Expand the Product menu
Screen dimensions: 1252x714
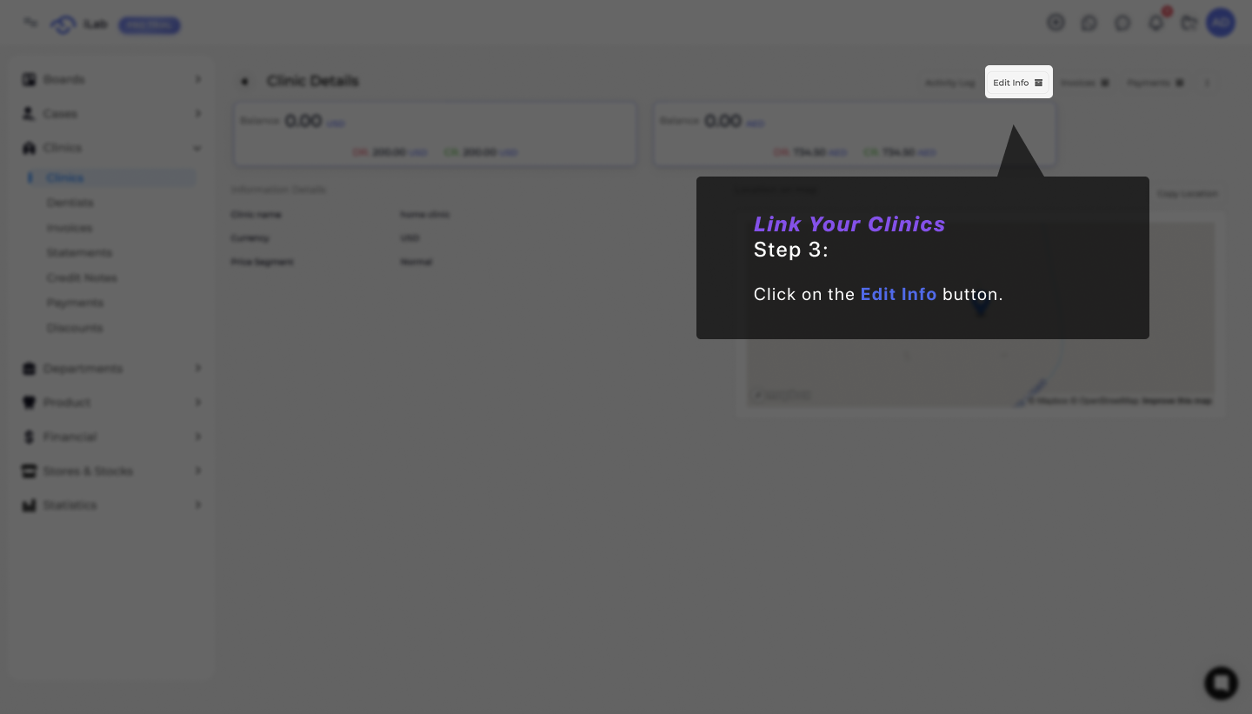pyautogui.click(x=113, y=403)
